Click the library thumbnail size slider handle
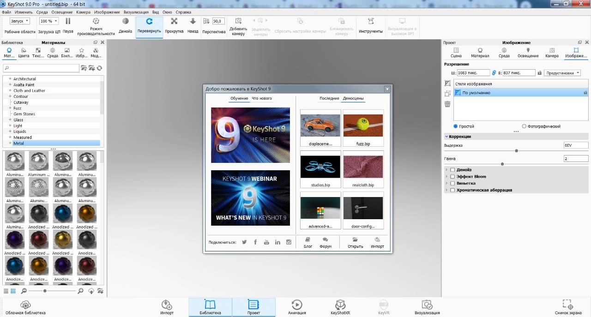Viewport: 591px width, 317px height. [45, 291]
